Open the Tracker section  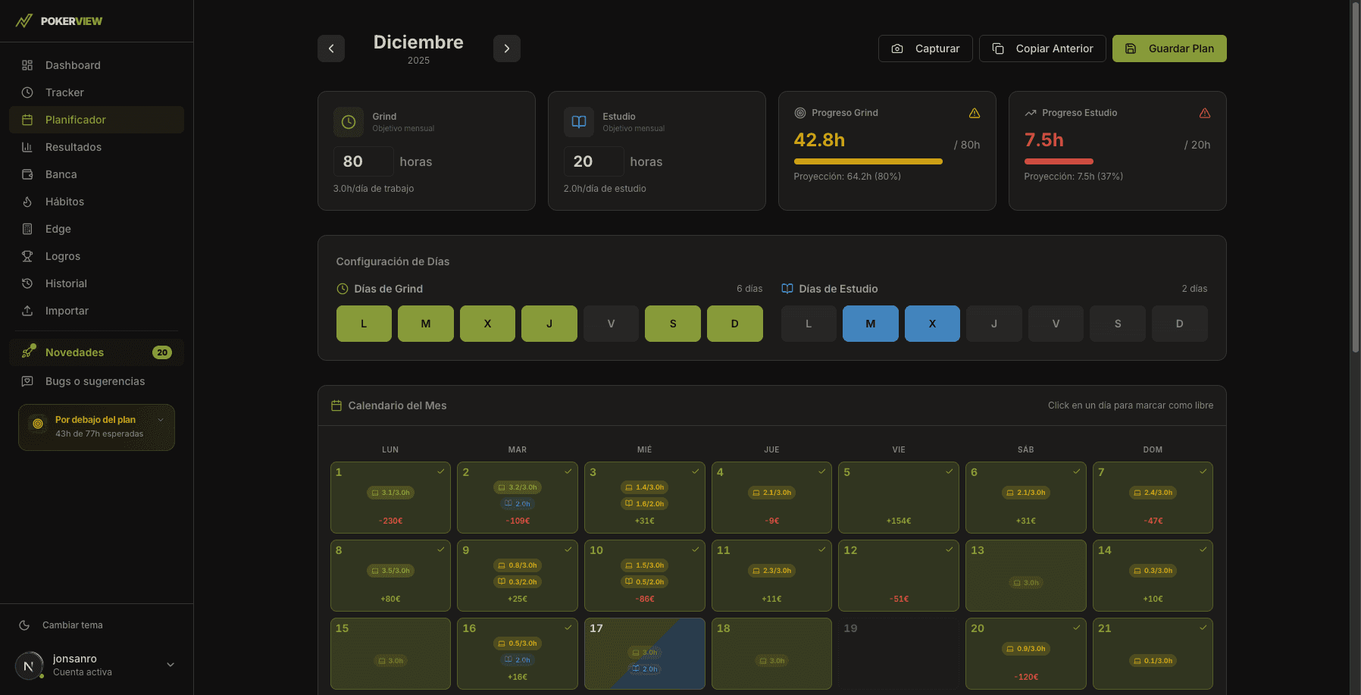pyautogui.click(x=64, y=92)
